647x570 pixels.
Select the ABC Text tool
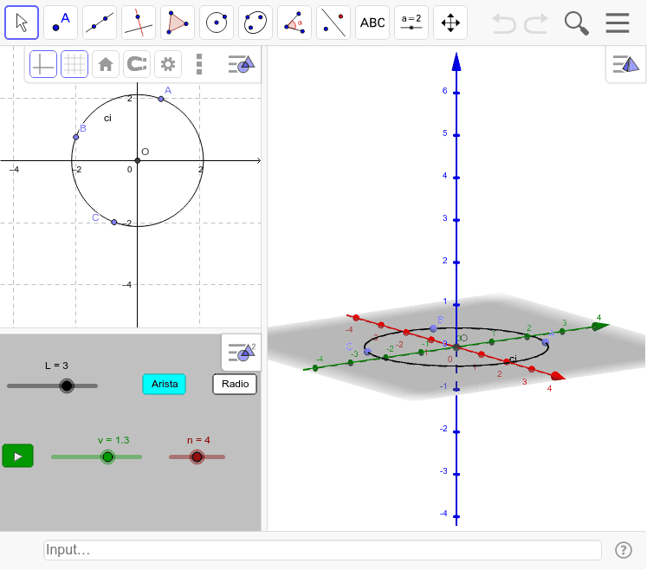[372, 23]
